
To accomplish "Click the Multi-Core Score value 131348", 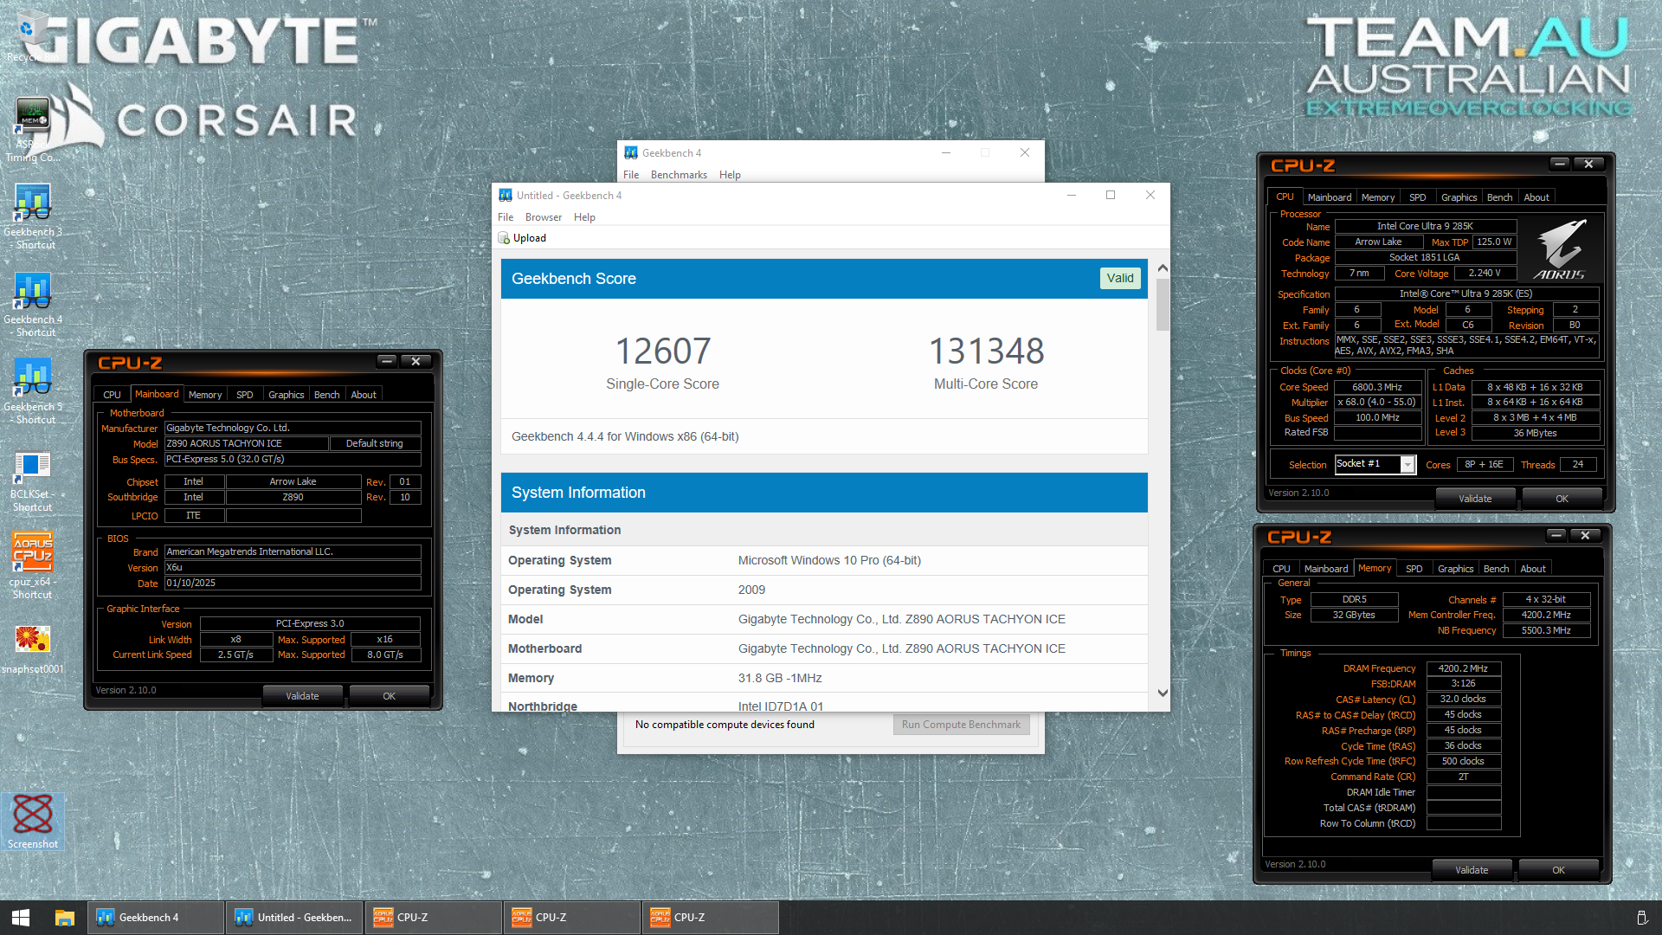I will coord(986,351).
